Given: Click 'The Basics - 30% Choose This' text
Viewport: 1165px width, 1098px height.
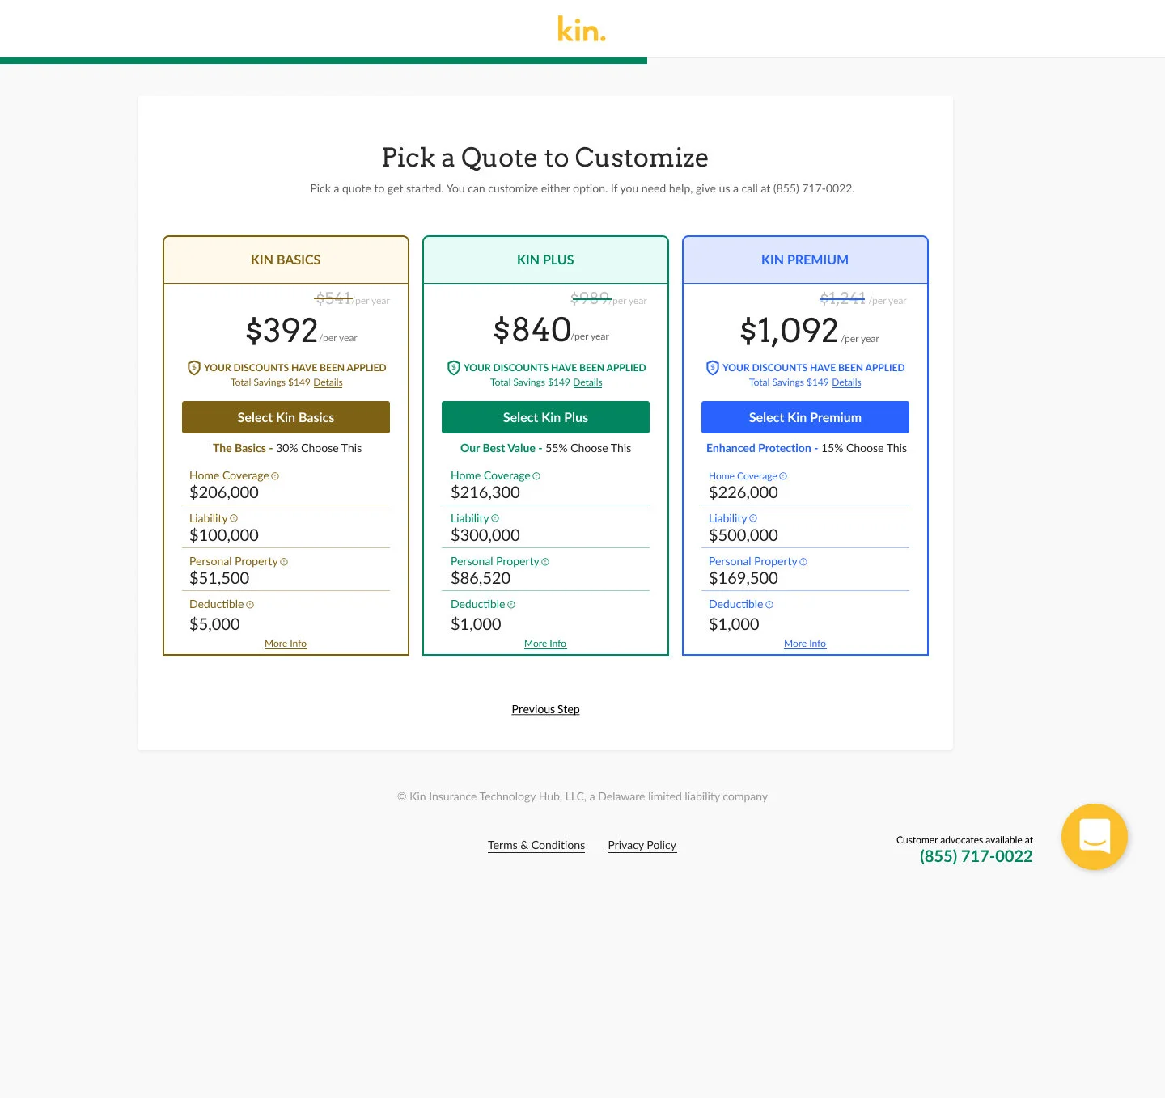Looking at the screenshot, I should pyautogui.click(x=287, y=448).
